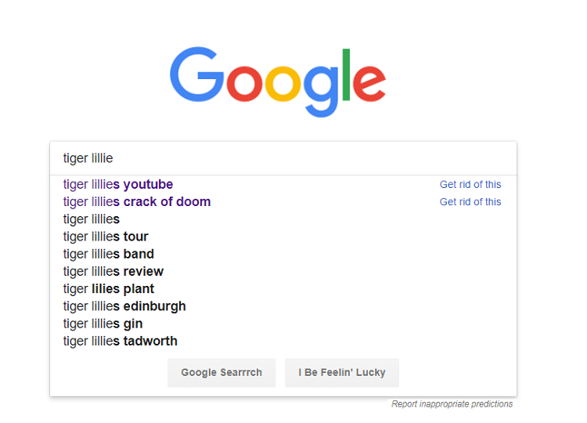Viewport: 587px width, 423px height.
Task: Open the "tiger lillies review" suggestion
Action: [x=113, y=271]
